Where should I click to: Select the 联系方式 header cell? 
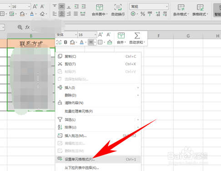[x=31, y=43]
